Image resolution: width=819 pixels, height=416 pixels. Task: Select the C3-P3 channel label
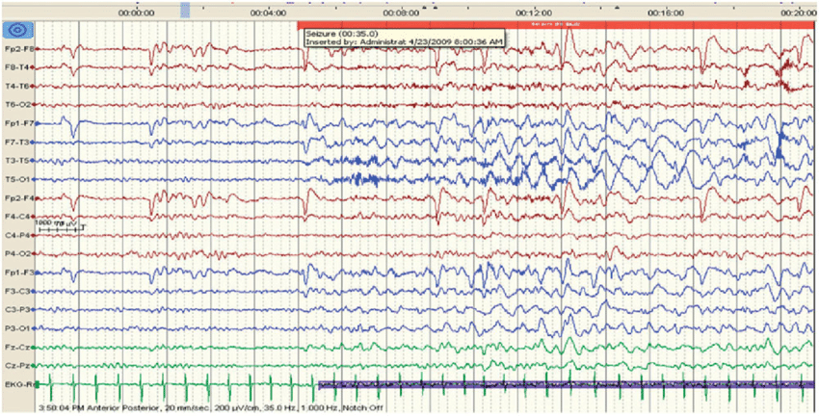click(x=19, y=310)
